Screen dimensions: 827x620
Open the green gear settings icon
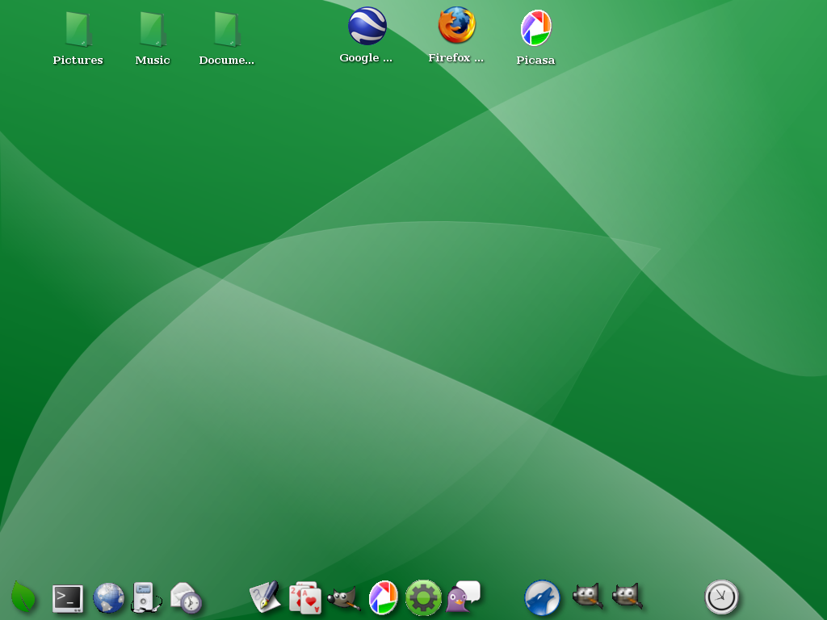(x=423, y=598)
